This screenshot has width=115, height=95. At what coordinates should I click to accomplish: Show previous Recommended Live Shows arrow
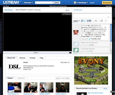pyautogui.click(x=104, y=88)
